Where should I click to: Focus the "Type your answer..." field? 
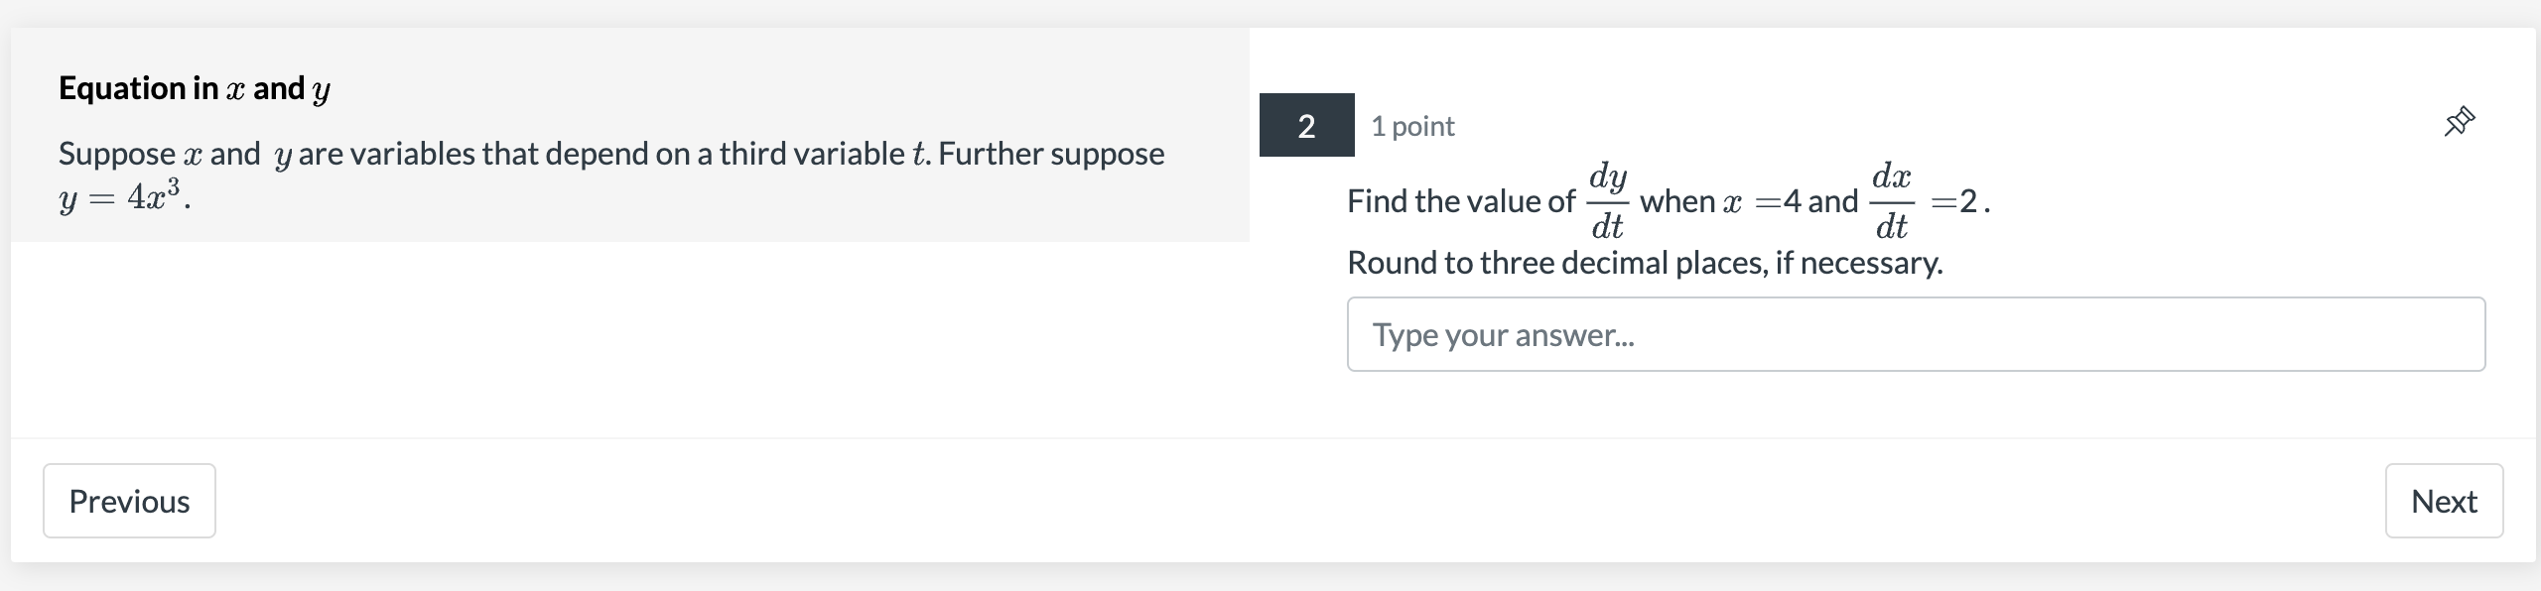pos(1916,334)
